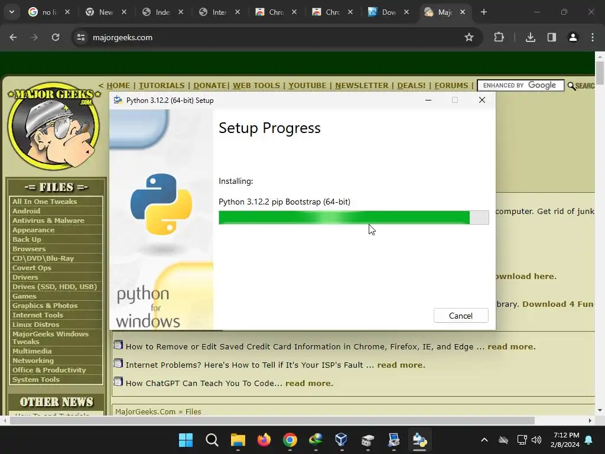Open Chrome three-dot menu
The image size is (605, 454).
coord(593,37)
